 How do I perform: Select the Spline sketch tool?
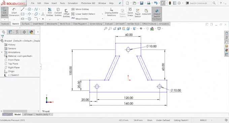click(x=36, y=9)
